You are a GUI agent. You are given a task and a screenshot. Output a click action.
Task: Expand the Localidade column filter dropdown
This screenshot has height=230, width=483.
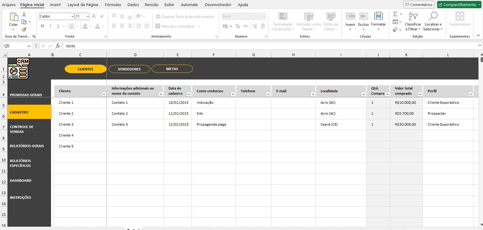click(363, 94)
